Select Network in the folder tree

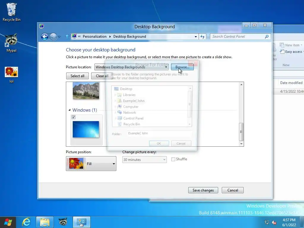(x=129, y=113)
